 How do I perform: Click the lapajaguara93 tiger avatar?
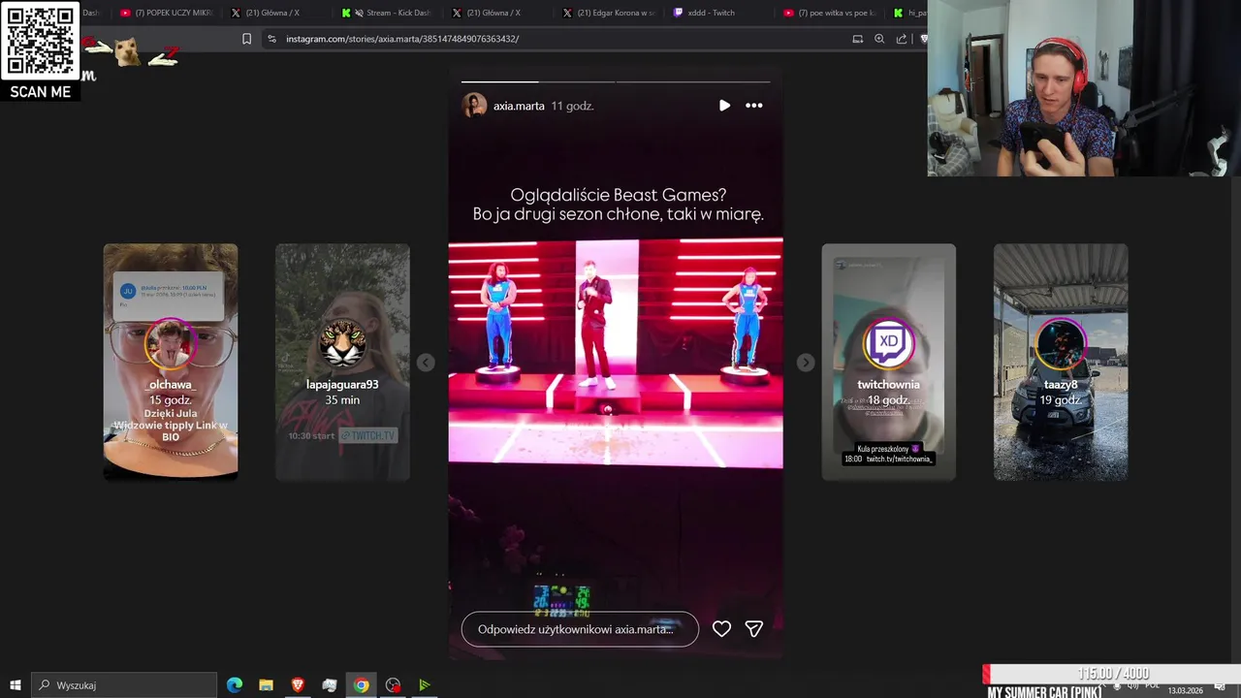point(342,344)
